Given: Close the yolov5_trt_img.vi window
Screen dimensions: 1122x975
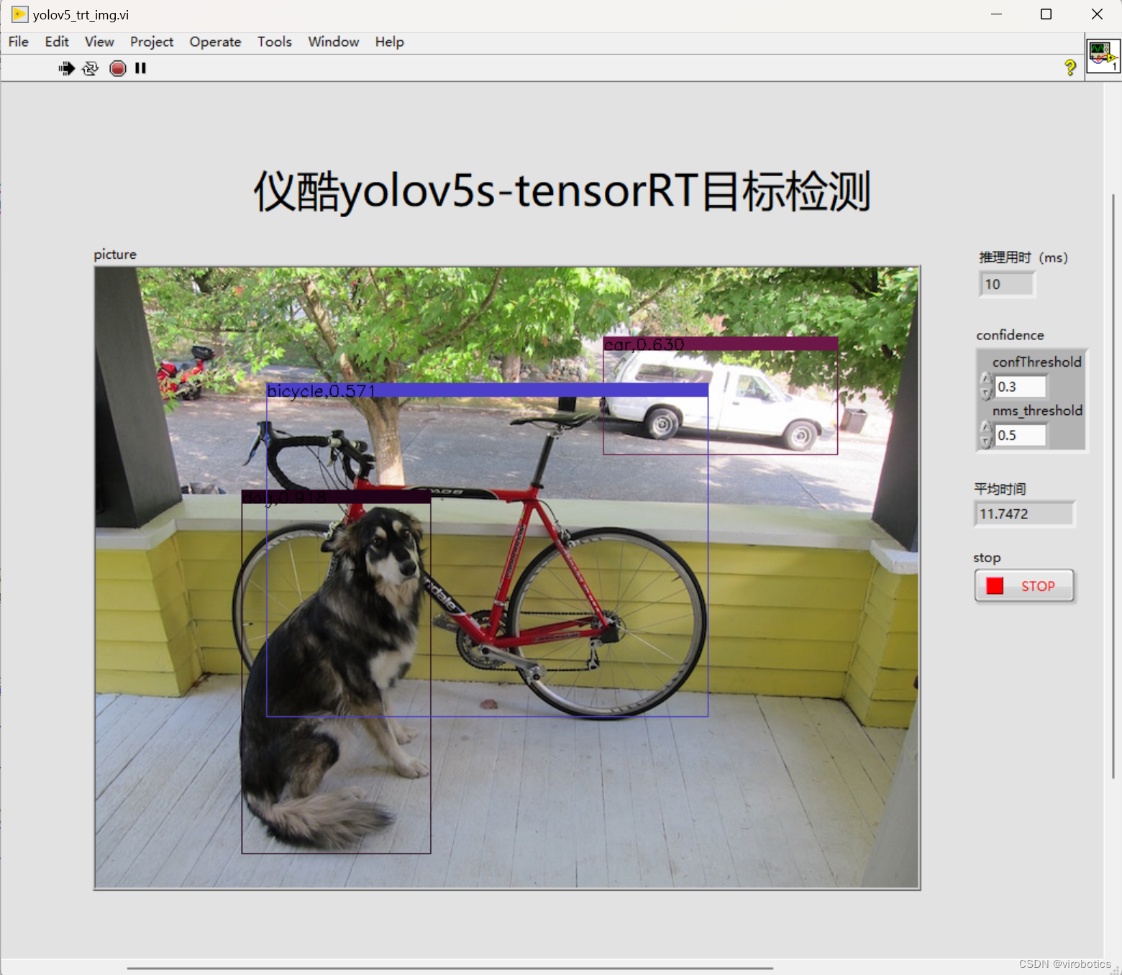Looking at the screenshot, I should (x=1097, y=14).
